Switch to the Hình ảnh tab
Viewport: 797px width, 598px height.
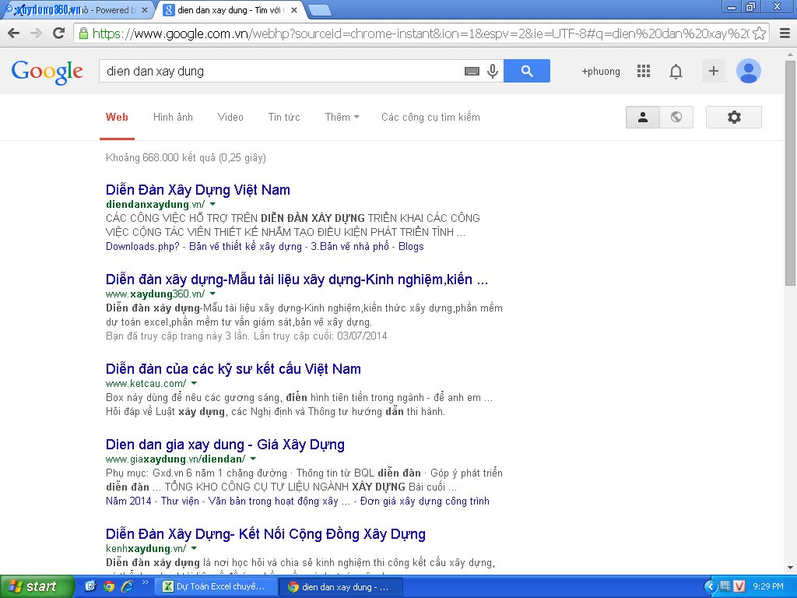(173, 117)
